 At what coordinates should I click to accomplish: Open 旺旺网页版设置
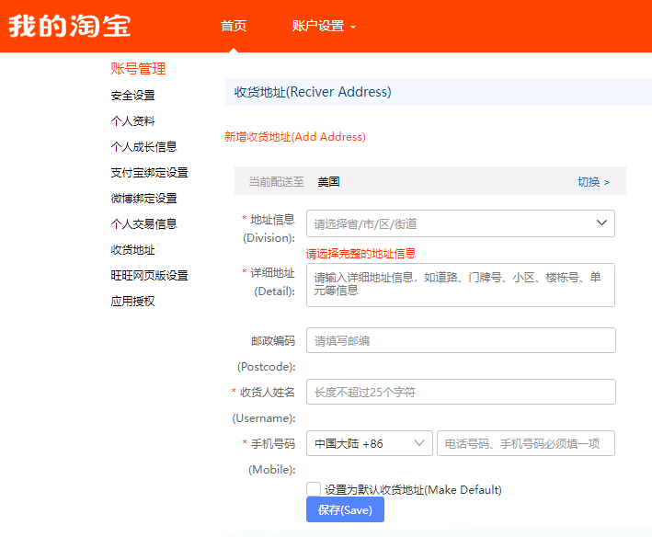pyautogui.click(x=149, y=276)
